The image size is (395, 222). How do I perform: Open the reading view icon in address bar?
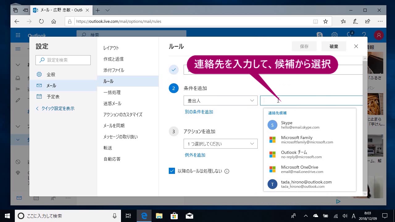[x=315, y=22]
